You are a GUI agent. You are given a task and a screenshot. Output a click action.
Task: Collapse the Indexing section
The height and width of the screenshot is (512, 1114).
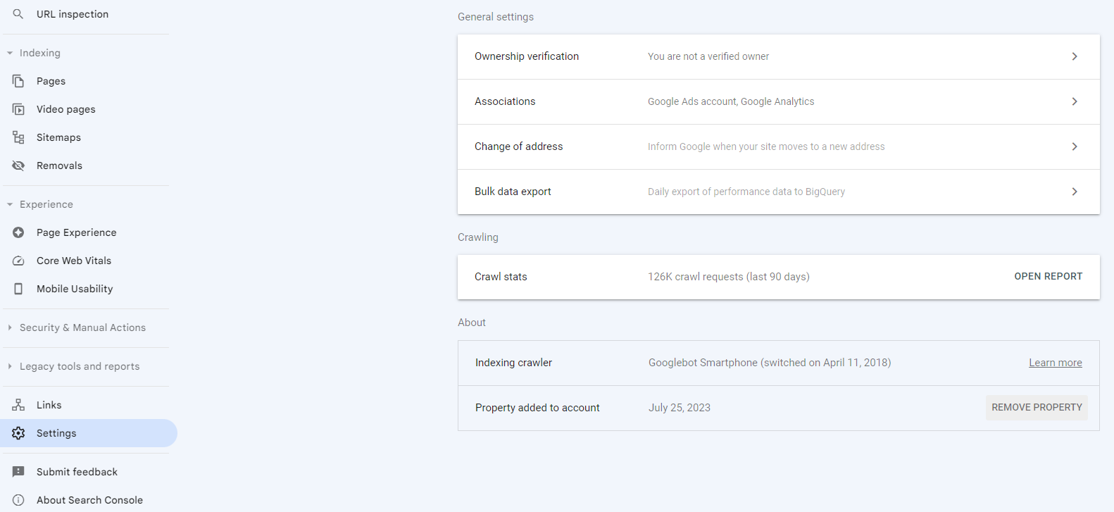coord(10,53)
